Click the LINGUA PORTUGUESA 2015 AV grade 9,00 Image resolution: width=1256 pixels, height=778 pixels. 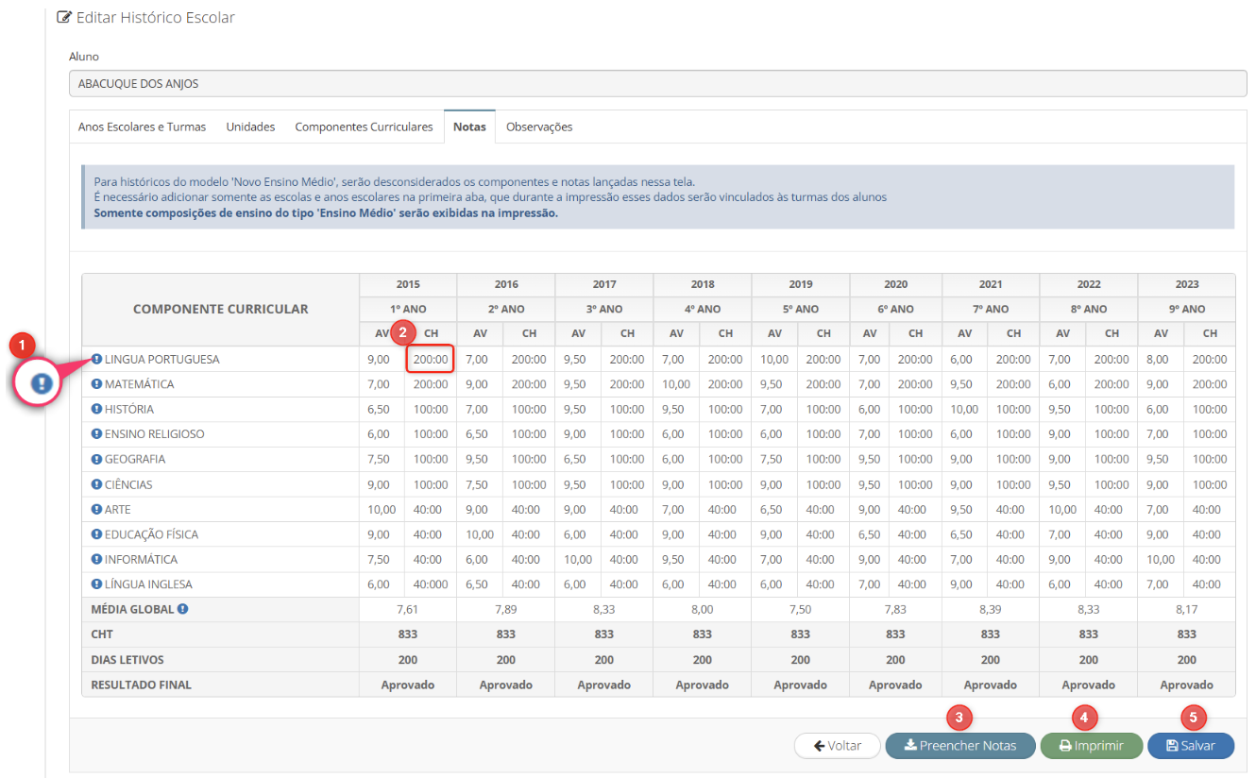click(379, 360)
